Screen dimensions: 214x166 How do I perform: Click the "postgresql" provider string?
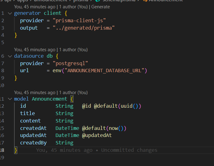[70, 64]
